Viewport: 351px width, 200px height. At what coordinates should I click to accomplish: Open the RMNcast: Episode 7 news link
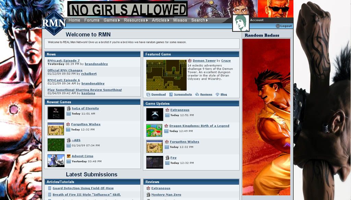[63, 61]
